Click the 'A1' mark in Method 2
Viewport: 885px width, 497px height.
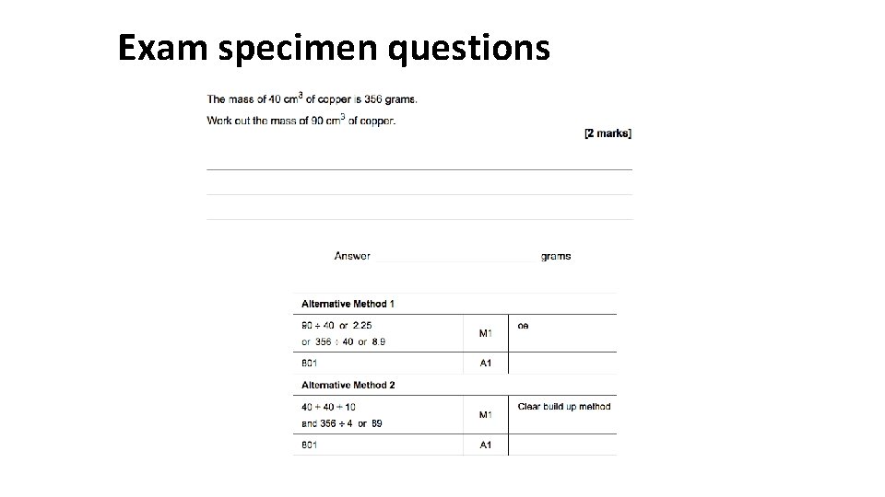coord(486,445)
